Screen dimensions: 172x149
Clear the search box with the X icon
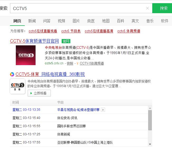pos(148,8)
